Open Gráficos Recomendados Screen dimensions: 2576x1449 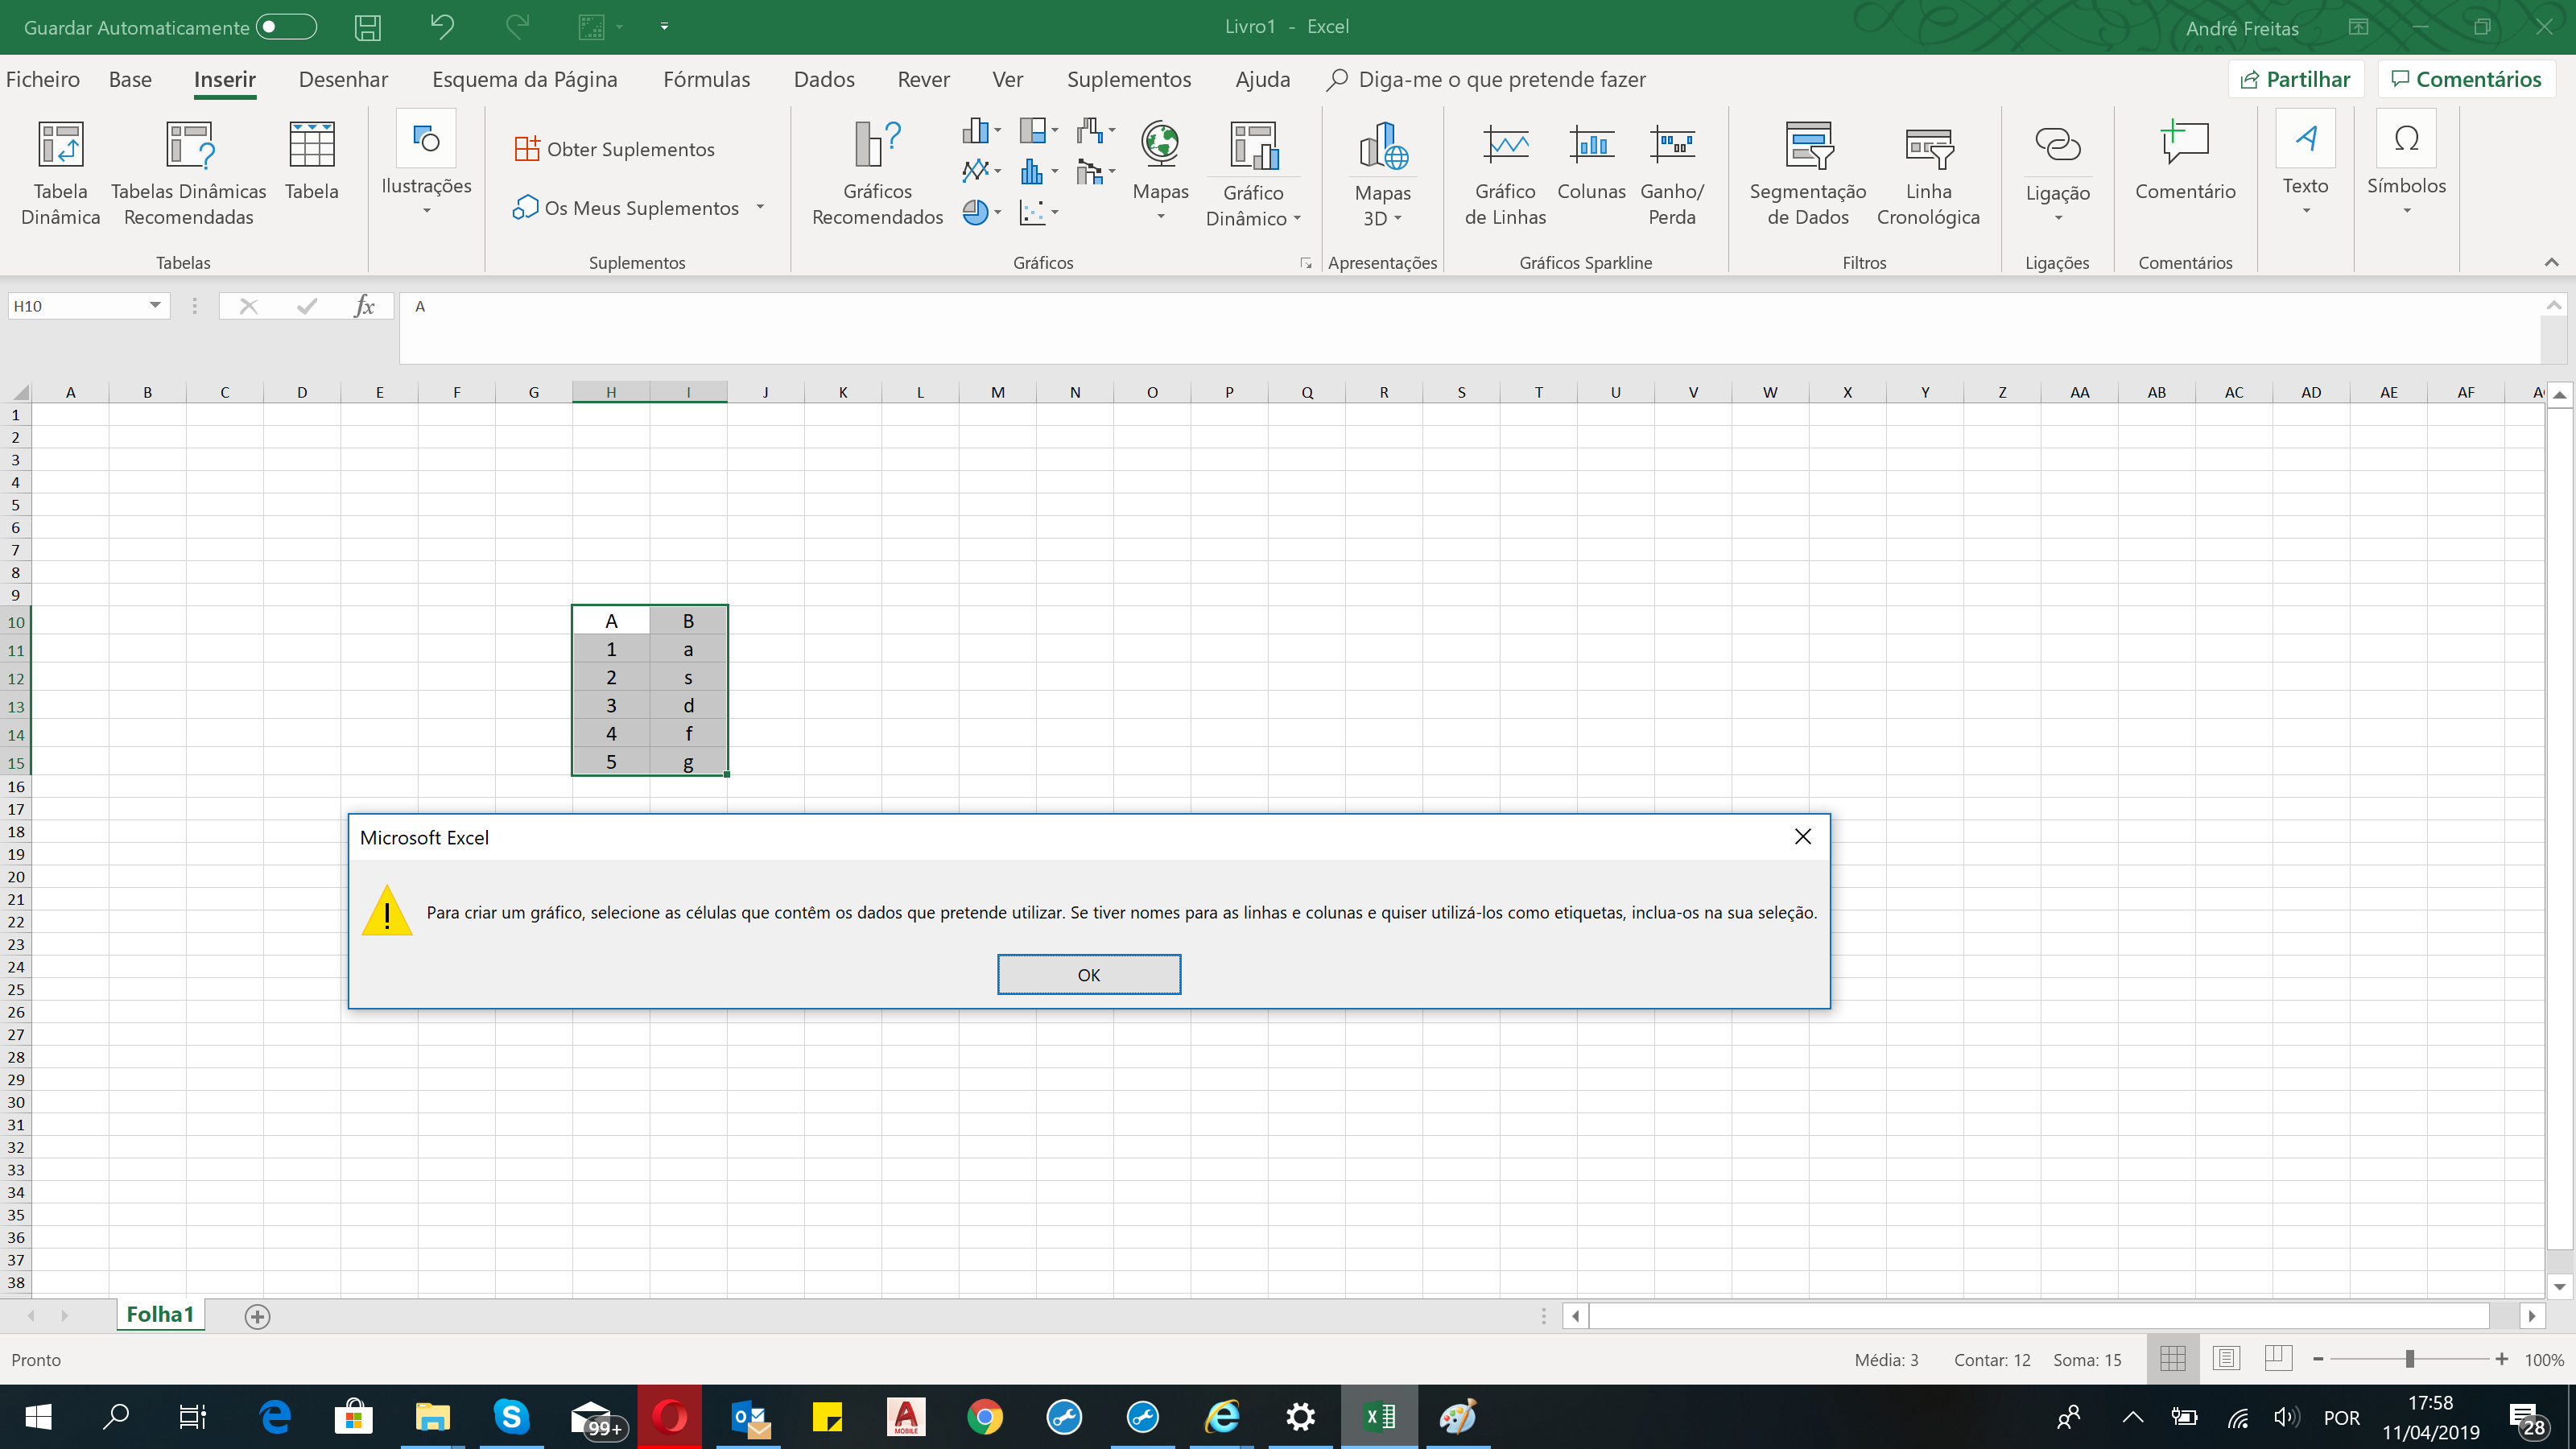pos(877,173)
